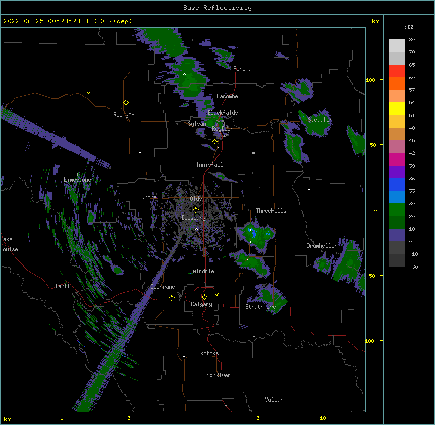
Task: Click the ThreeHills label
Action: click(x=271, y=211)
